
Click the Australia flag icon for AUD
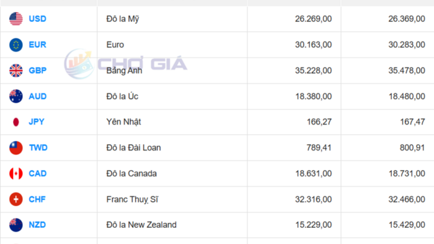pos(15,96)
